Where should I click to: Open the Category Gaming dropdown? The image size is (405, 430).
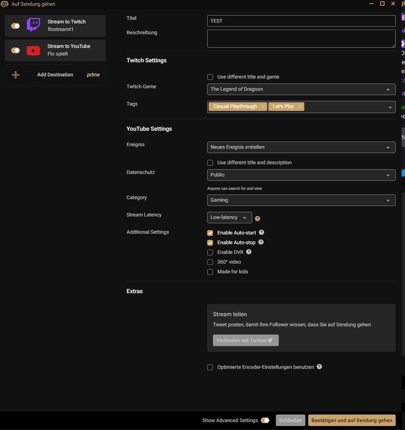301,200
